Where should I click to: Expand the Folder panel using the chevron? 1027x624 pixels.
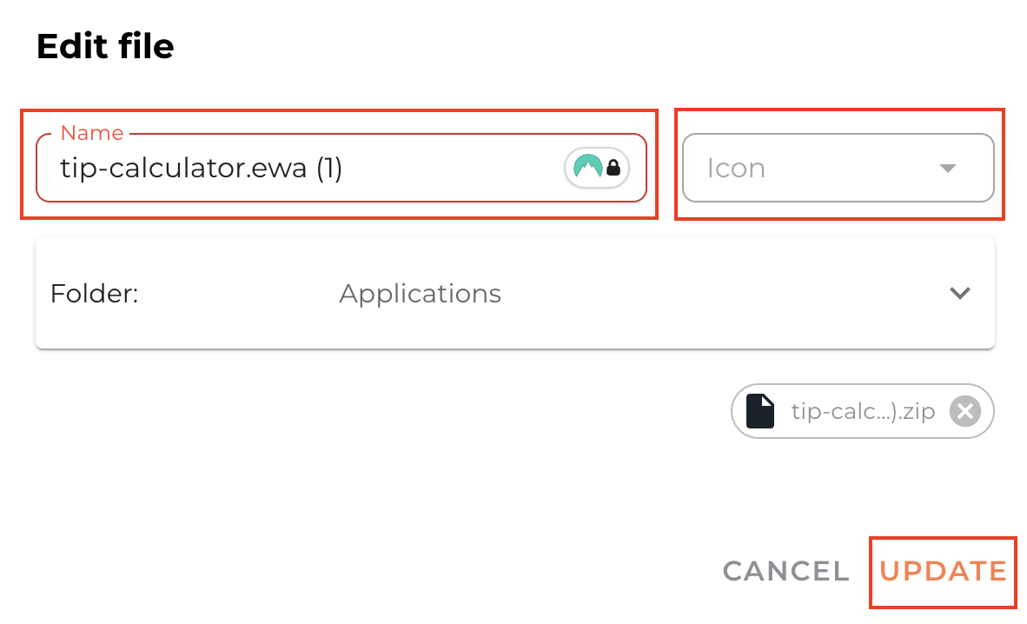[x=959, y=294]
